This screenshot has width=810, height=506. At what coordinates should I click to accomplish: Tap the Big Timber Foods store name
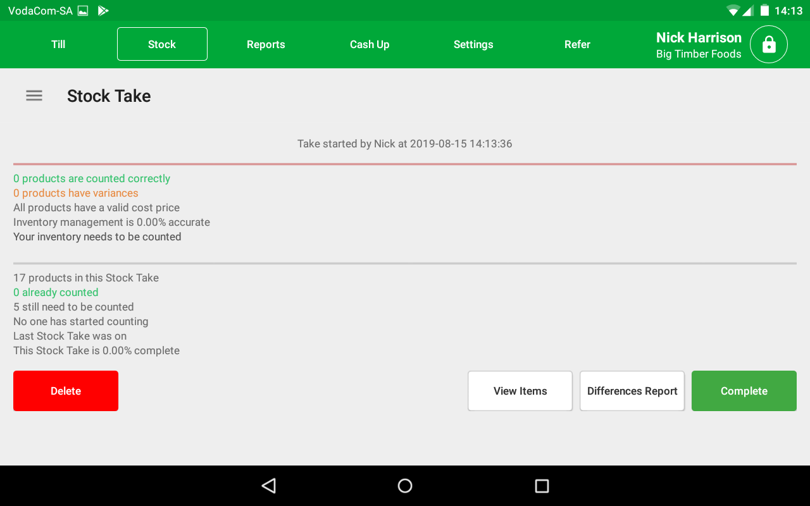pyautogui.click(x=699, y=54)
